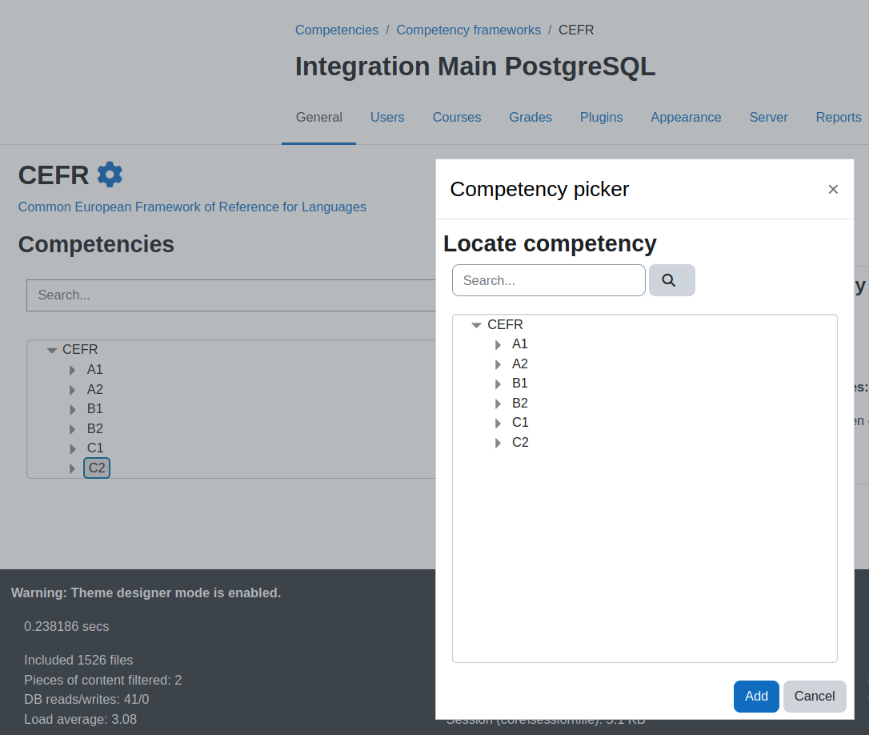Click the Add button in Competency picker

click(x=756, y=697)
